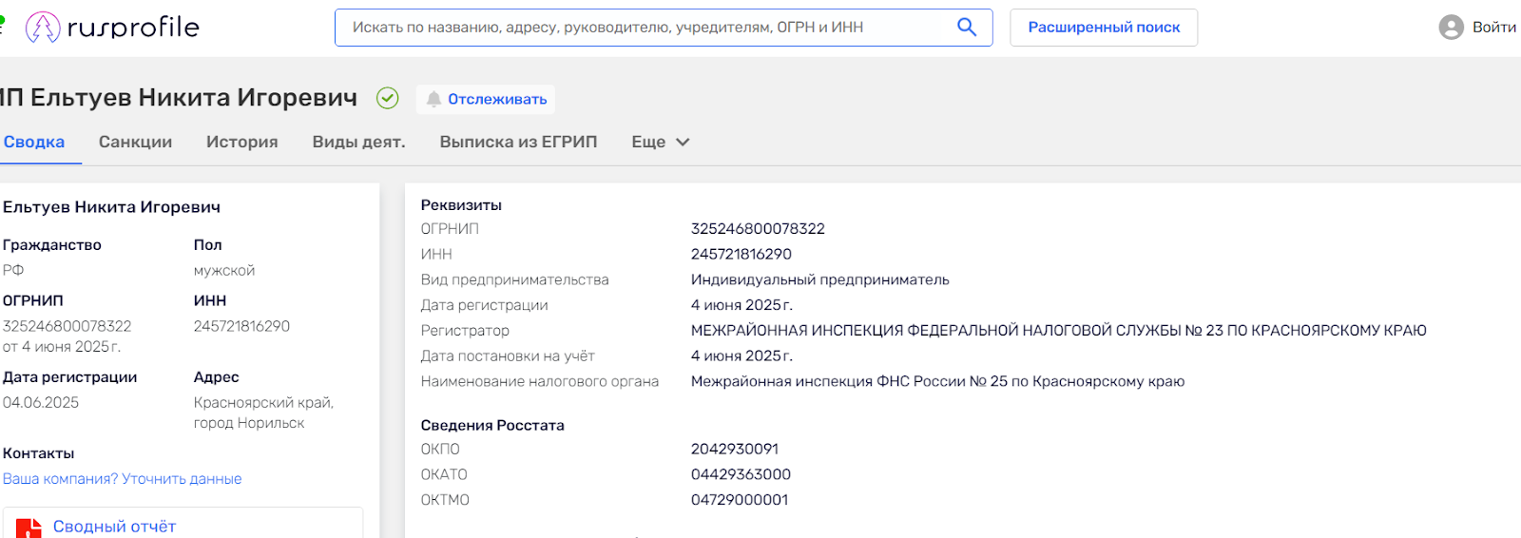Open the Ваша компания? Уточнить данные link

pyautogui.click(x=122, y=479)
